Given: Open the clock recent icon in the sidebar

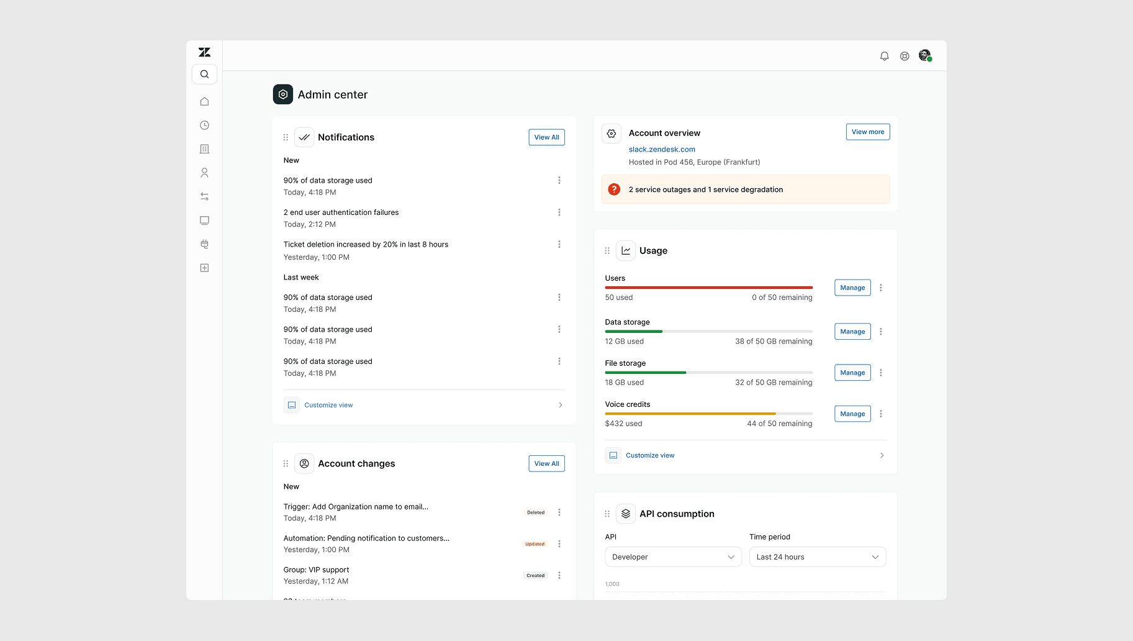Looking at the screenshot, I should point(204,125).
